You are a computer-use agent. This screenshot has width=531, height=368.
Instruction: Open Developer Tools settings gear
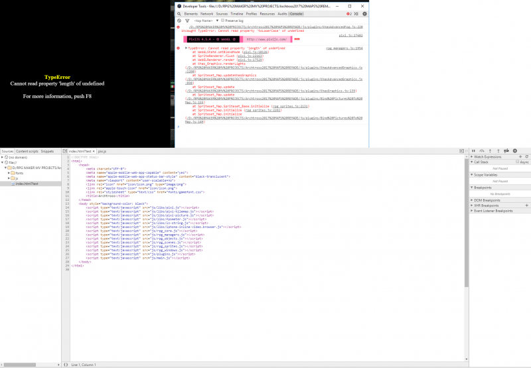click(x=364, y=14)
